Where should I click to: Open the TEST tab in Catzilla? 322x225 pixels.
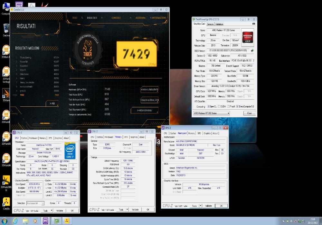pyautogui.click(x=75, y=18)
